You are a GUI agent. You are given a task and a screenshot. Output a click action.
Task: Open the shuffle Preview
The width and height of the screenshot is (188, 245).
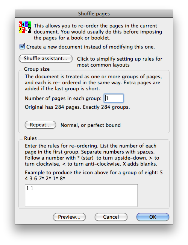click(x=69, y=217)
